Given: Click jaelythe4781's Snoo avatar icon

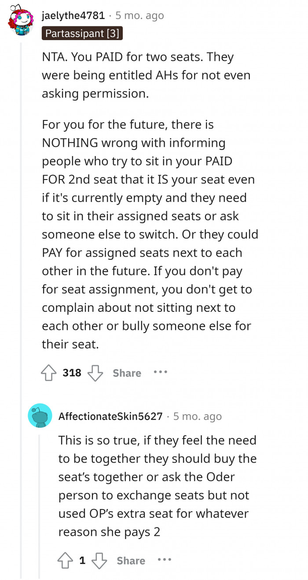Looking at the screenshot, I should pyautogui.click(x=21, y=21).
